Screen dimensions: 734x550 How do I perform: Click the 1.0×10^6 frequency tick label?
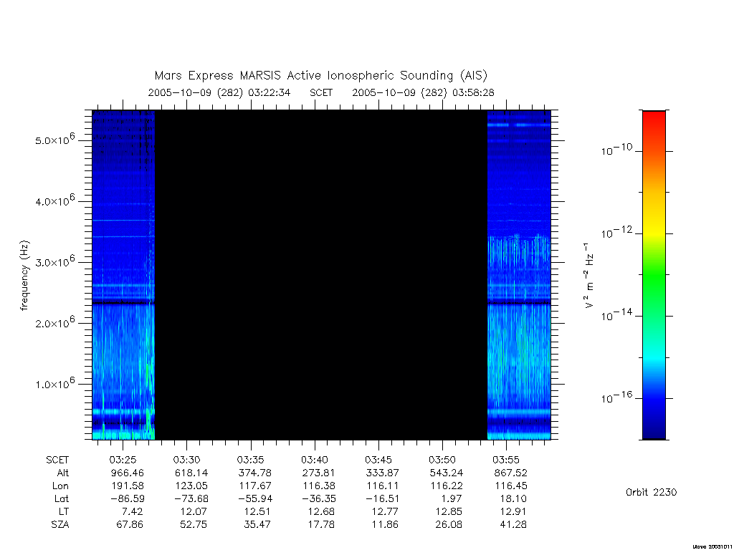pos(54,384)
